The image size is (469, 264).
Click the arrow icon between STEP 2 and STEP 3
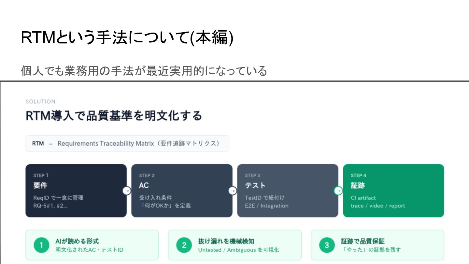coord(233,191)
